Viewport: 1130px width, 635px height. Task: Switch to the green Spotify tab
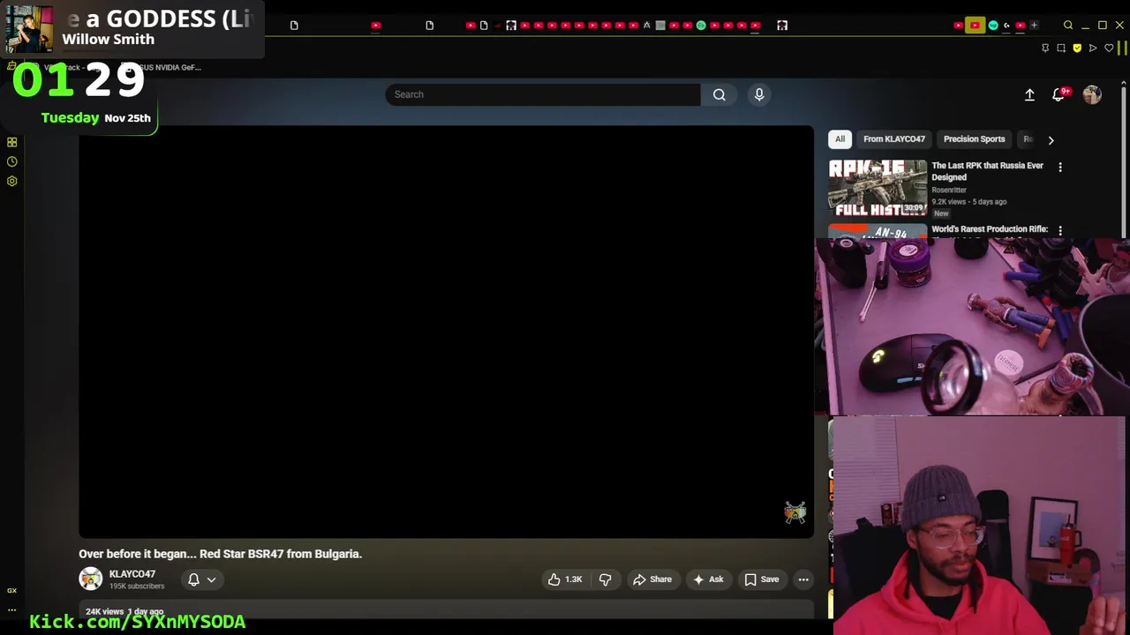701,26
